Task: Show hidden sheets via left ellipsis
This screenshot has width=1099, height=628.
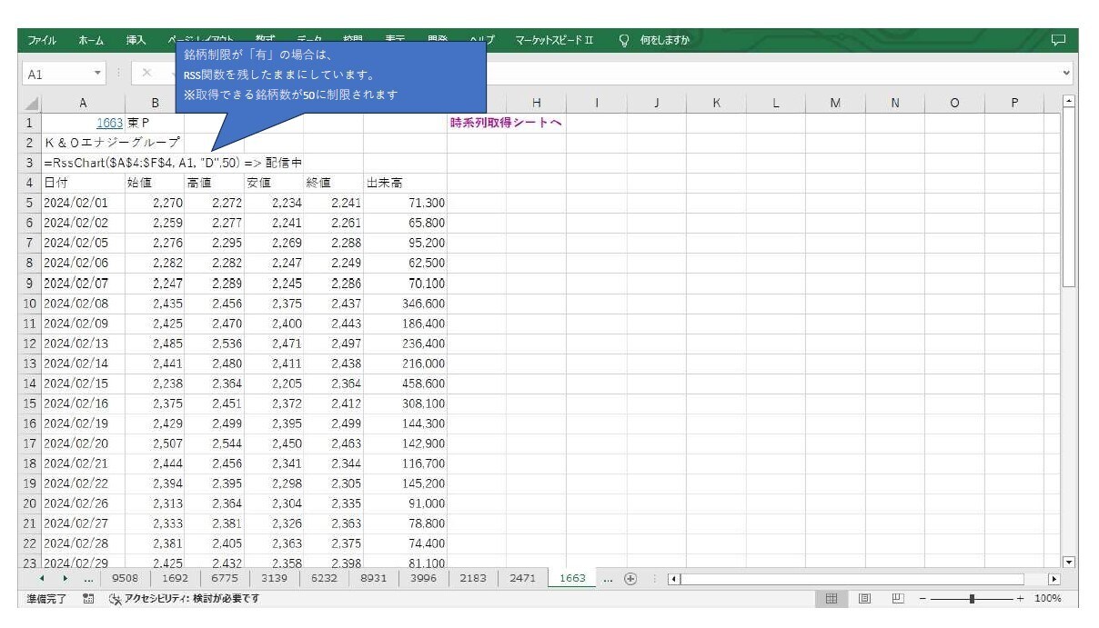Action: click(x=88, y=579)
